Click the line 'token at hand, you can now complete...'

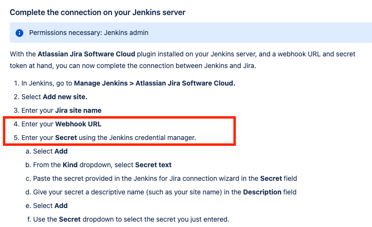(x=133, y=66)
